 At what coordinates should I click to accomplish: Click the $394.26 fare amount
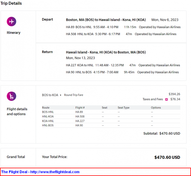(x=174, y=94)
